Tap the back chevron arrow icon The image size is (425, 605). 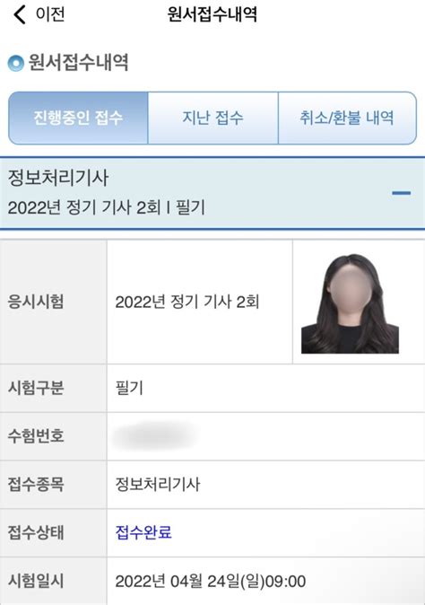coord(19,15)
